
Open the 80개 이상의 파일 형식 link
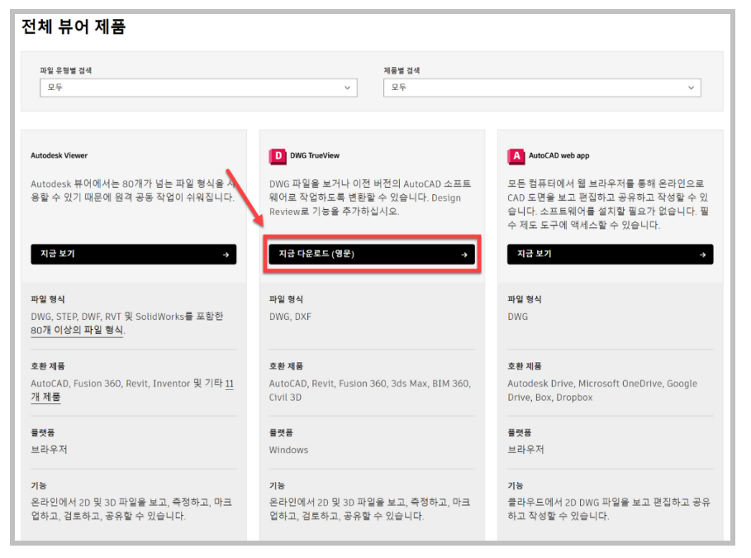click(x=77, y=331)
